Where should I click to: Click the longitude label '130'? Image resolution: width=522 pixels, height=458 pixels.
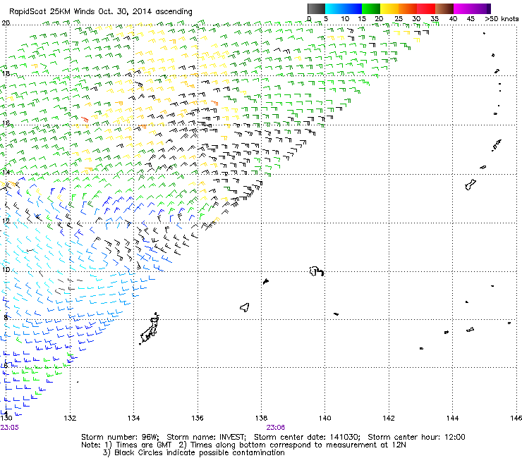click(x=6, y=418)
